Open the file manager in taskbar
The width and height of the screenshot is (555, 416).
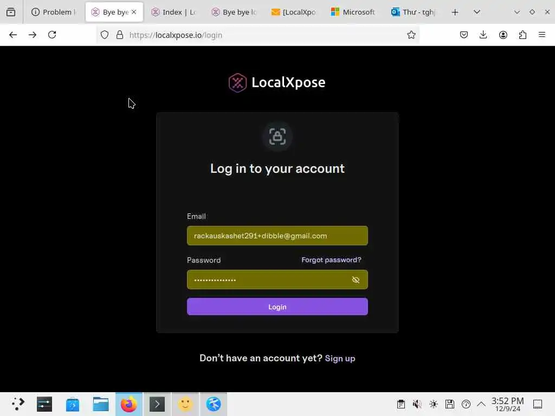(x=101, y=404)
